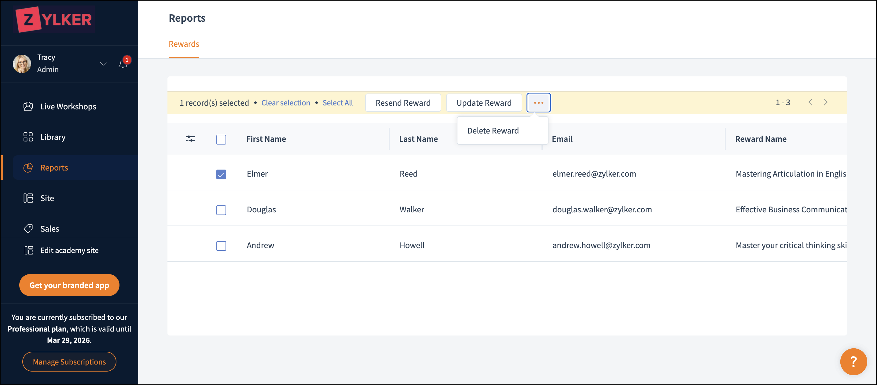877x385 pixels.
Task: Click the Library grid icon
Action: 28,137
